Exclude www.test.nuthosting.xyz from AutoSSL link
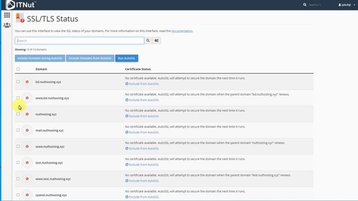 142,181
